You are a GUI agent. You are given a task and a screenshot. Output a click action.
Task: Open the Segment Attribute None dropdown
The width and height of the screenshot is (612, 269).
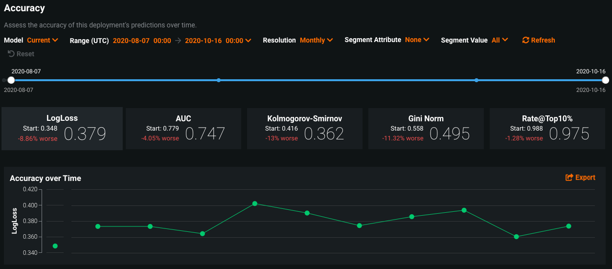pyautogui.click(x=417, y=40)
